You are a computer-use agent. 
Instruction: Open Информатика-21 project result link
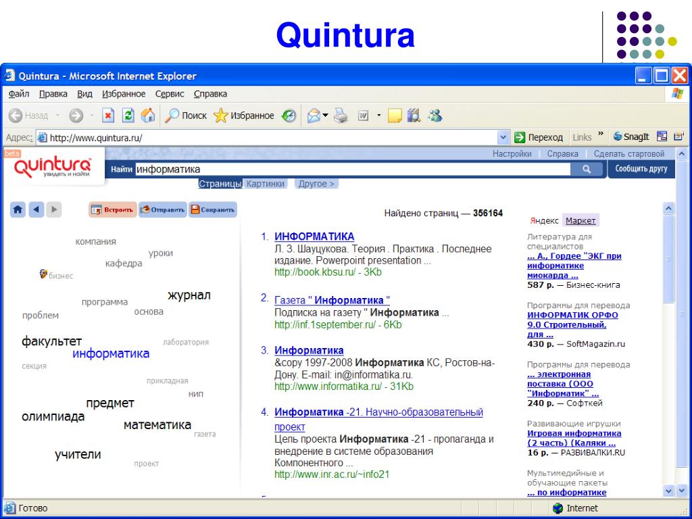[x=378, y=419]
